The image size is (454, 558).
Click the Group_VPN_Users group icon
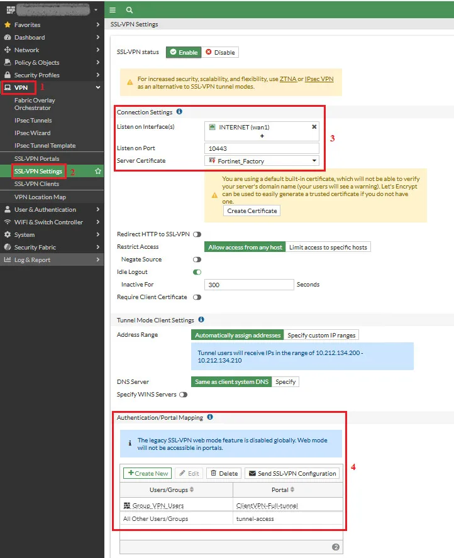pos(127,506)
